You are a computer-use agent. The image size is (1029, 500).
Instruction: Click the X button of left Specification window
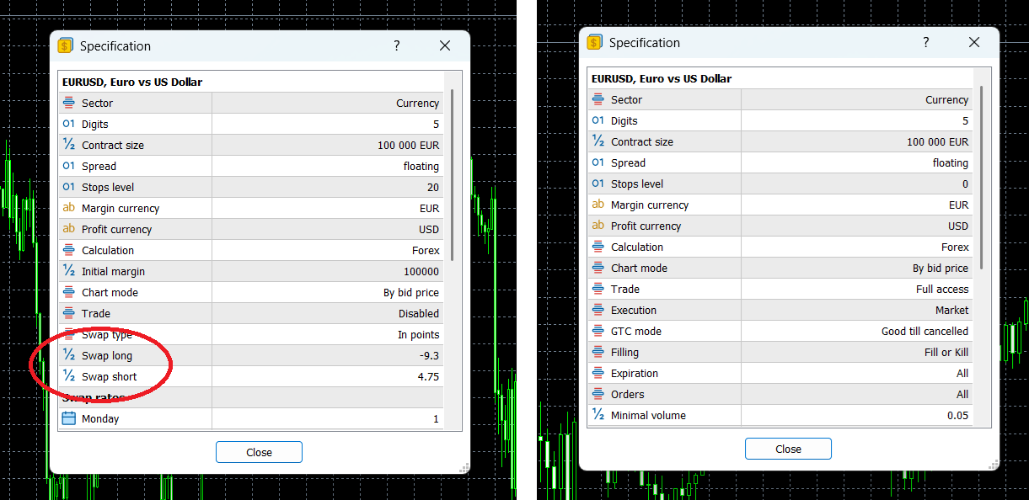445,46
